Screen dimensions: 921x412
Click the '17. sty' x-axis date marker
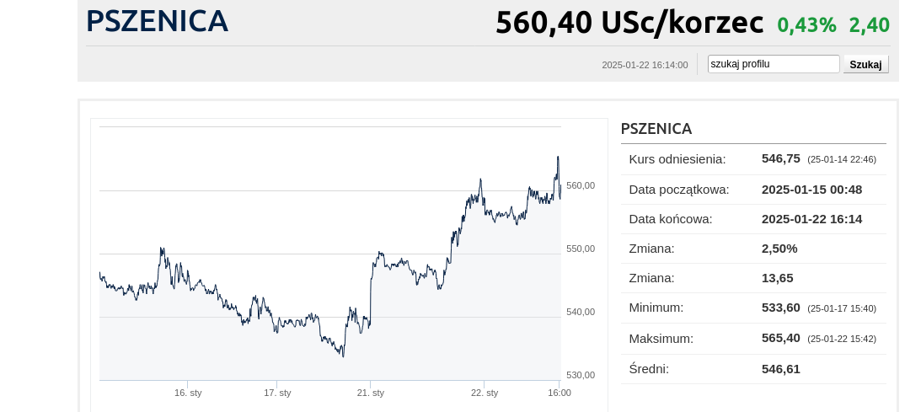pyautogui.click(x=277, y=393)
